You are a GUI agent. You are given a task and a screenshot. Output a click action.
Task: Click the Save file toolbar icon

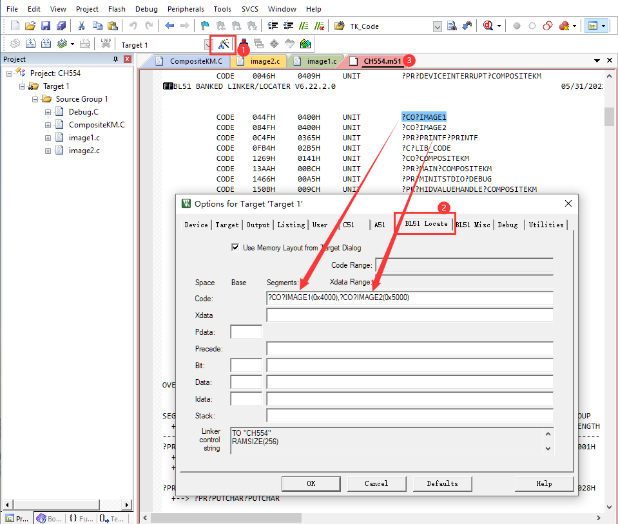click(x=46, y=26)
